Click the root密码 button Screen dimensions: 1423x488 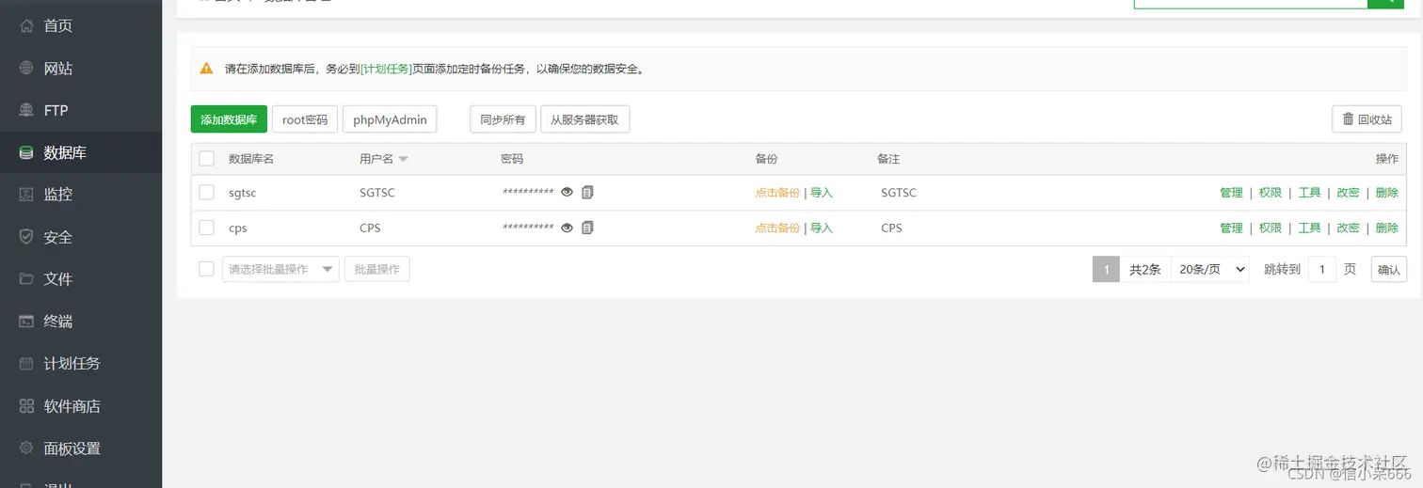[305, 119]
